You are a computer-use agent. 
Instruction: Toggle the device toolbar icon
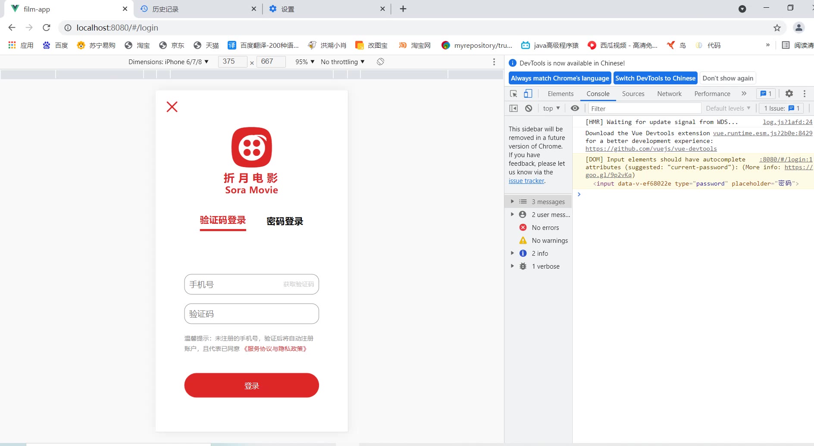tap(528, 93)
